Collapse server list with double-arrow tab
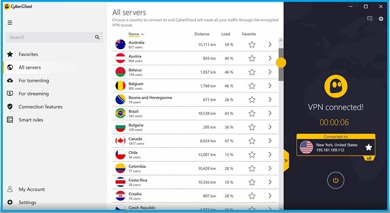 click(286, 161)
